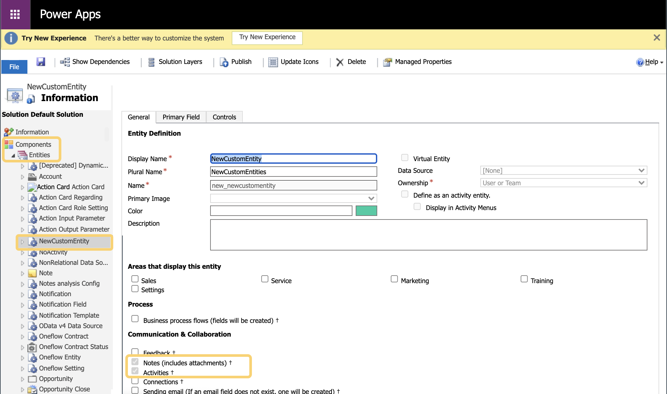Click the Notification entity icon
Image resolution: width=667 pixels, height=394 pixels.
coord(33,294)
